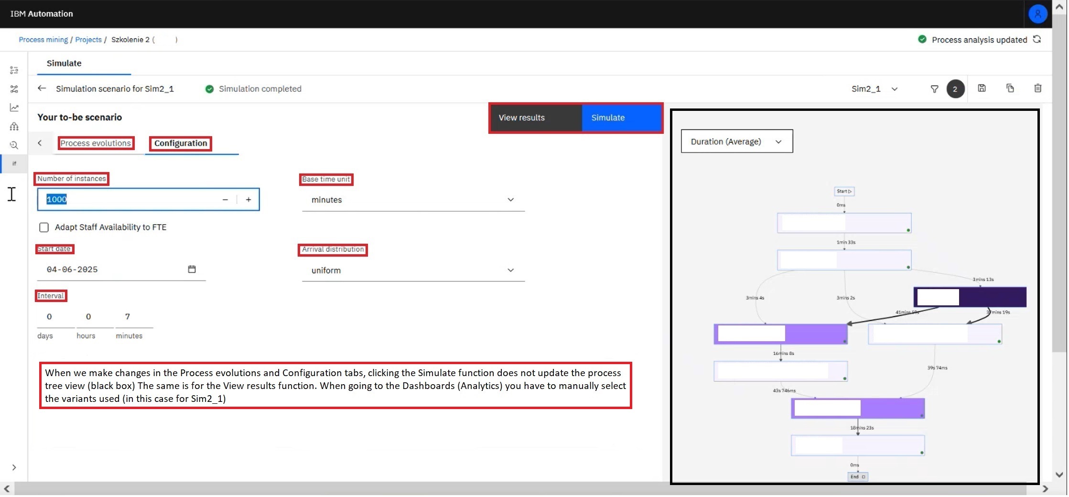Click the save scenario icon
The height and width of the screenshot is (497, 1069).
[982, 88]
